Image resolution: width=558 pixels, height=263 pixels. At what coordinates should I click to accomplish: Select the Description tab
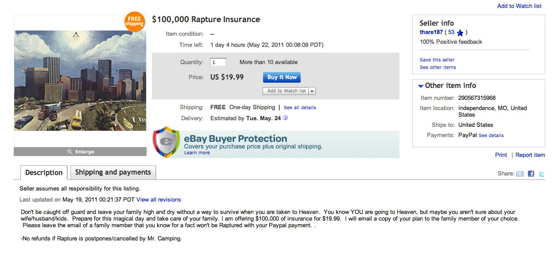click(44, 172)
